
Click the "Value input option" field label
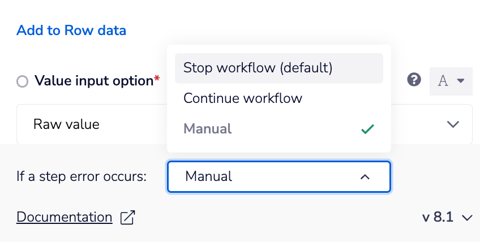pyautogui.click(x=93, y=81)
